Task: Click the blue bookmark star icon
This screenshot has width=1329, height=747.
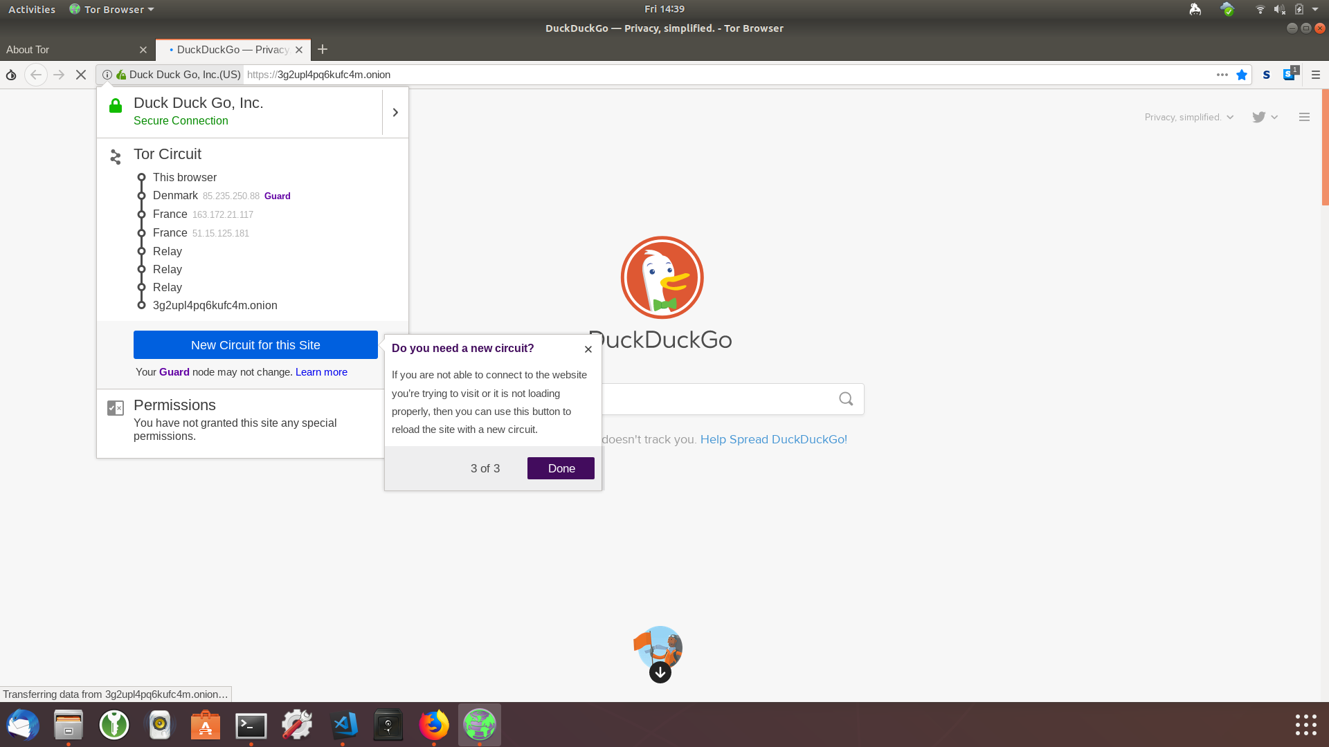Action: click(x=1242, y=75)
